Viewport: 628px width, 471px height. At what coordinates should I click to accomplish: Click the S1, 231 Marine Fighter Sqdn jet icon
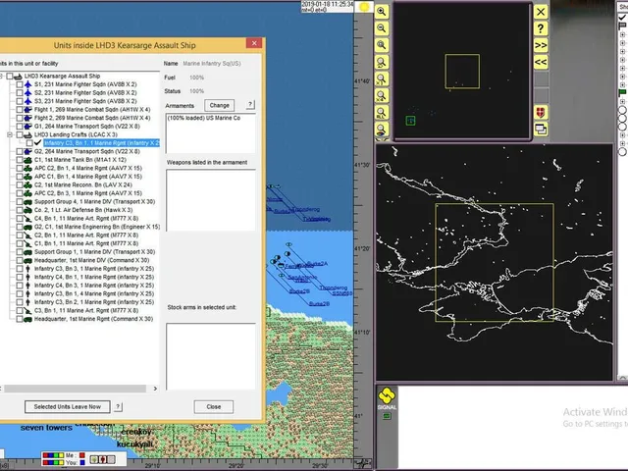click(x=28, y=84)
